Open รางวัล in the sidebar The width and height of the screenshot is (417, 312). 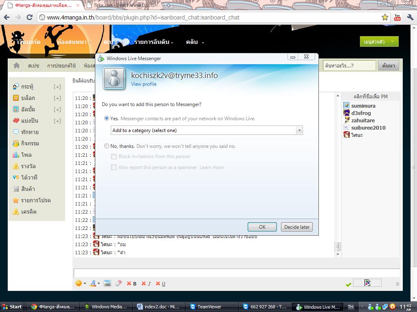pos(28,166)
